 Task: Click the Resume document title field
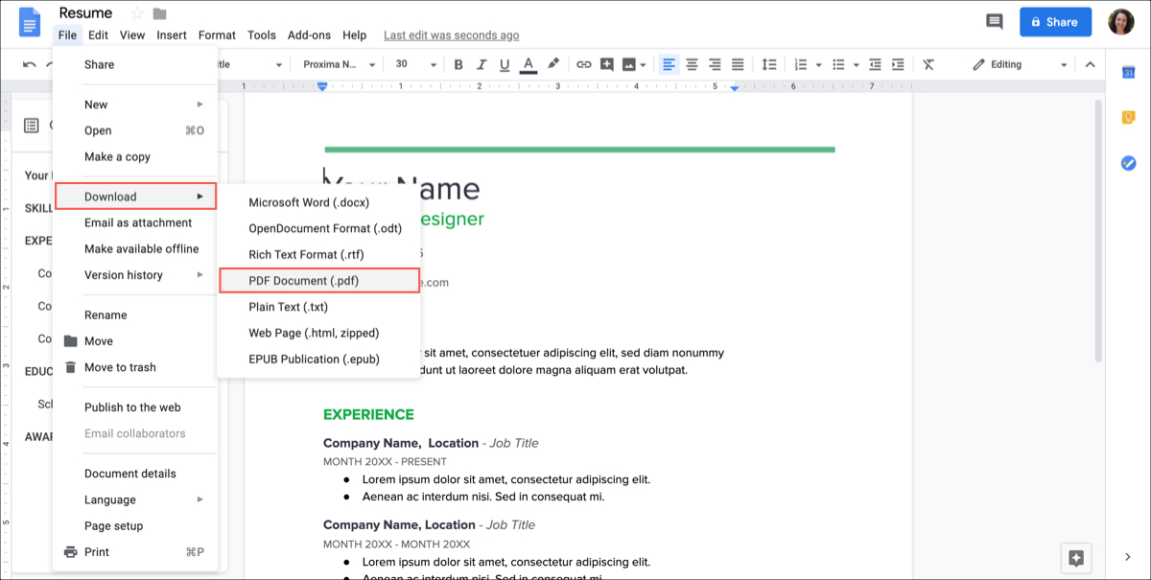[x=85, y=13]
